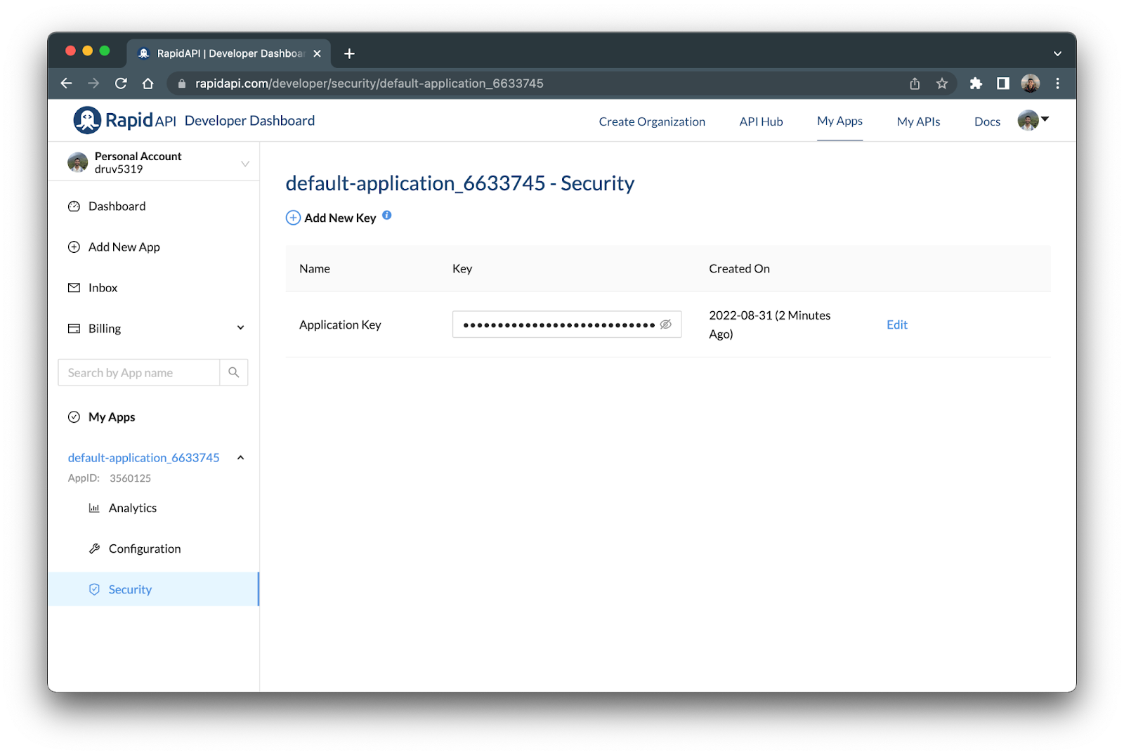Open tab search chevron in browser

[x=1057, y=53]
